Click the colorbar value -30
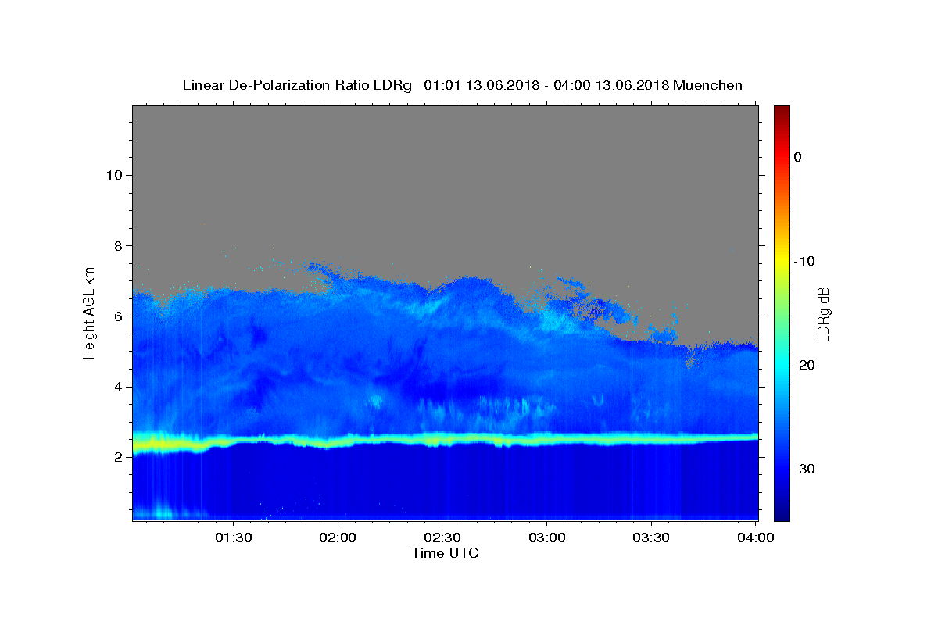938x625 pixels. click(805, 469)
